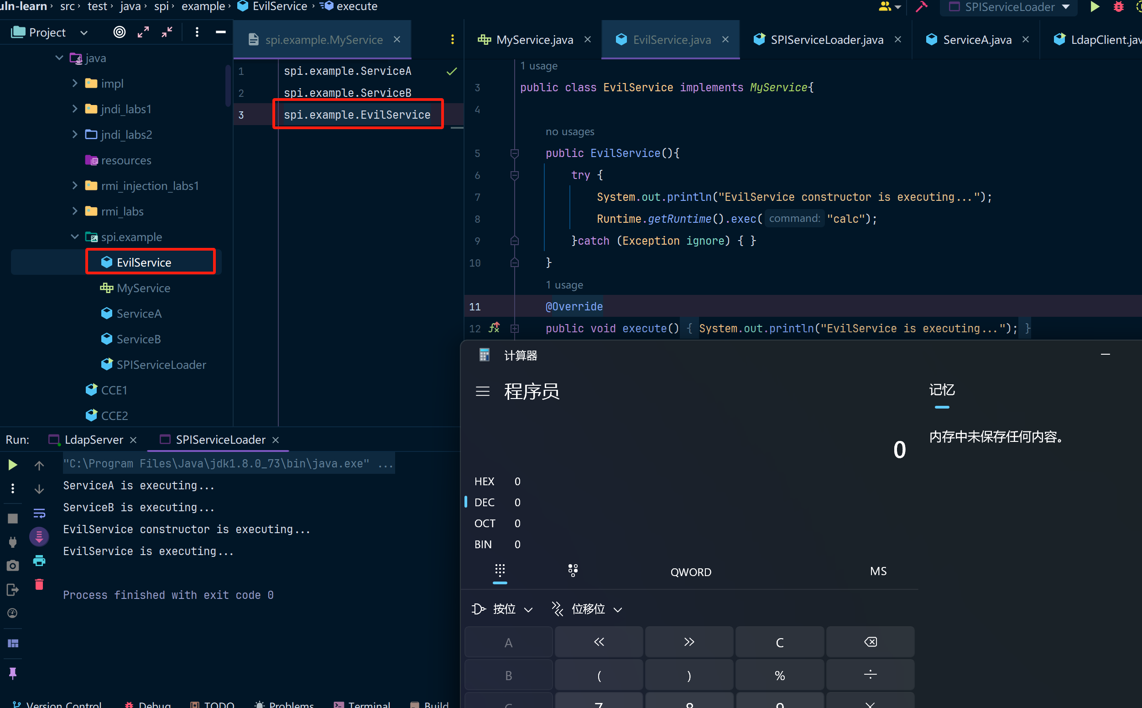This screenshot has height=708, width=1142.
Task: Switch to the bit toggling keypad
Action: click(573, 571)
